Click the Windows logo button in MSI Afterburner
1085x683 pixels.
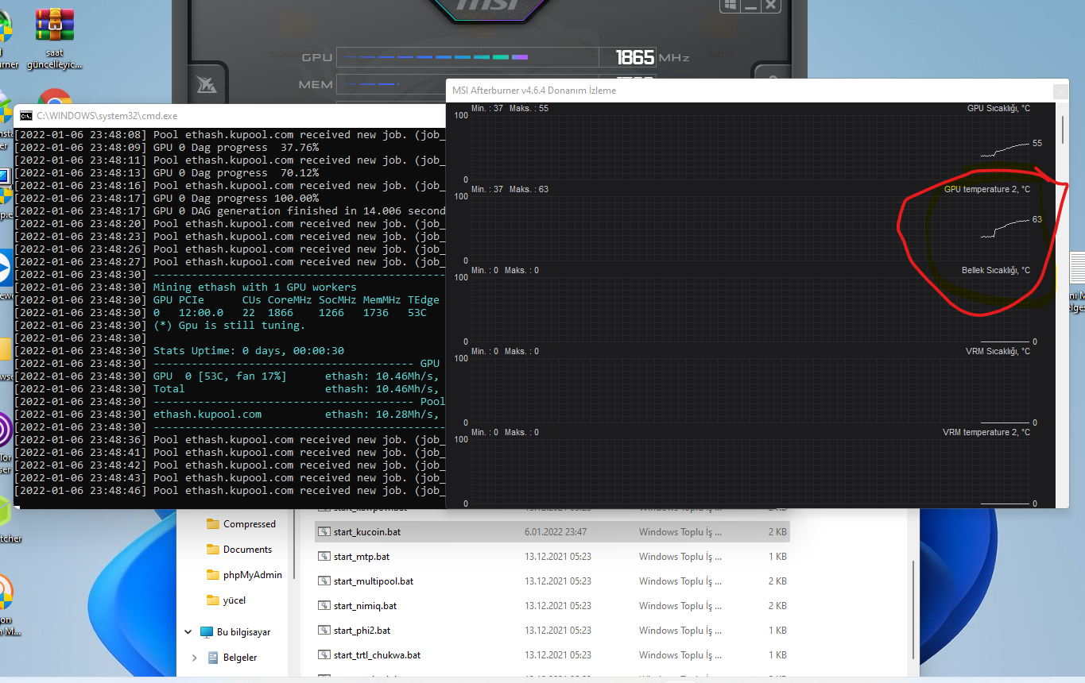730,6
